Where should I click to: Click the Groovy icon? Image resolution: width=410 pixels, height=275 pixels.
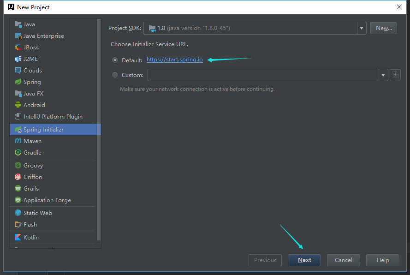tap(18, 165)
